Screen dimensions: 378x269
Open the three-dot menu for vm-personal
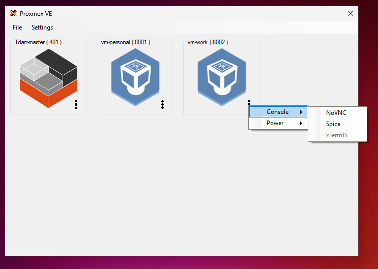coord(162,104)
